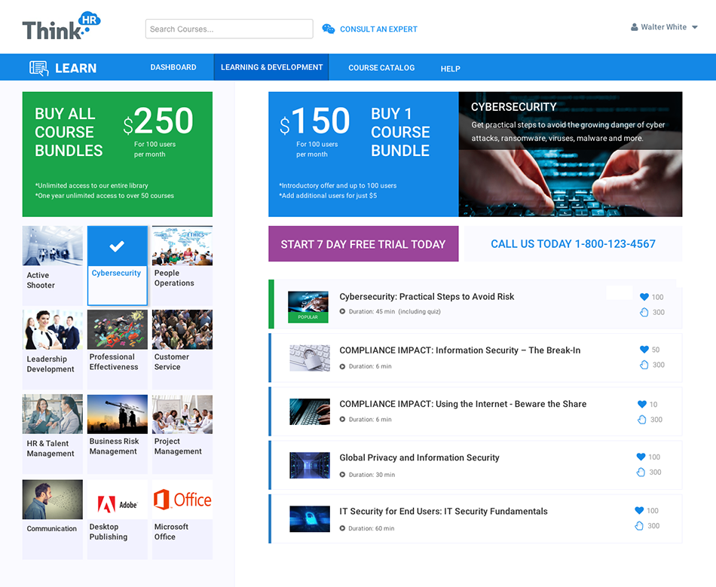Open the Dashboard tab
Image resolution: width=716 pixels, height=587 pixels.
click(x=173, y=68)
